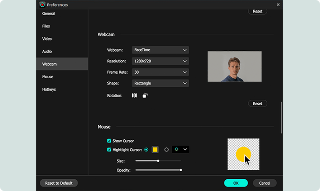The image size is (320, 191).
Task: Click the 'Shape:' label
Action: (113, 83)
